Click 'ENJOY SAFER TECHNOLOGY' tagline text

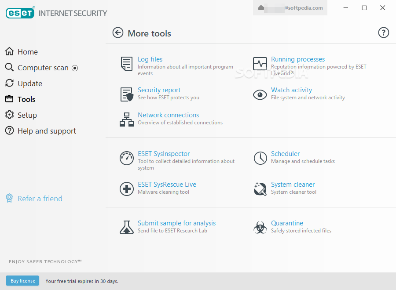pyautogui.click(x=45, y=261)
